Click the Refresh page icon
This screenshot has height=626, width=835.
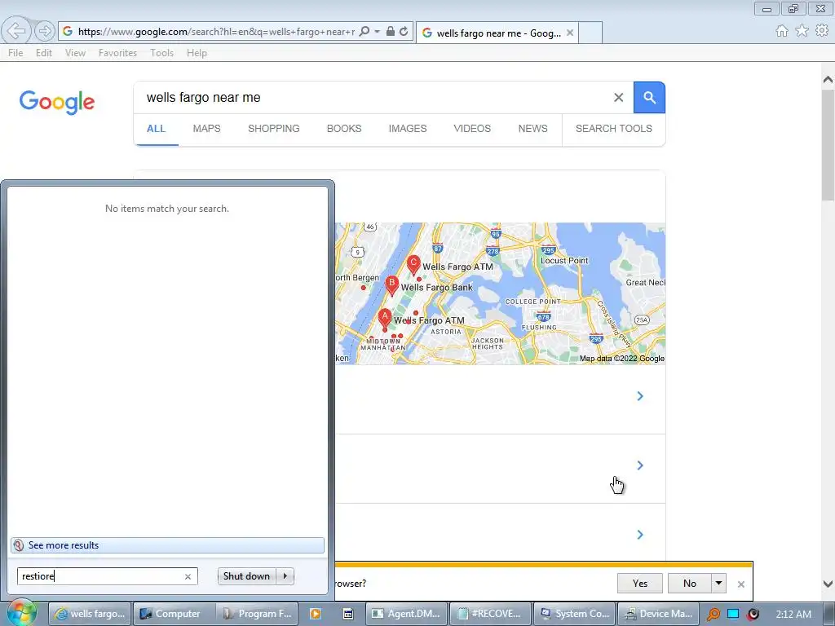pos(404,32)
